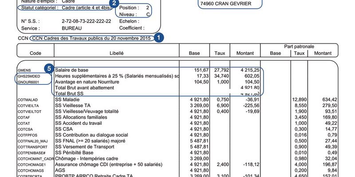This screenshot has height=177, width=355.
Task: Select the "Position :" label
Action: point(129,8)
